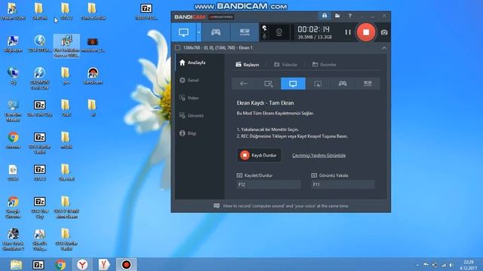Select the Ağ network desktop icon
The image size is (483, 271).
pyautogui.click(x=13, y=76)
